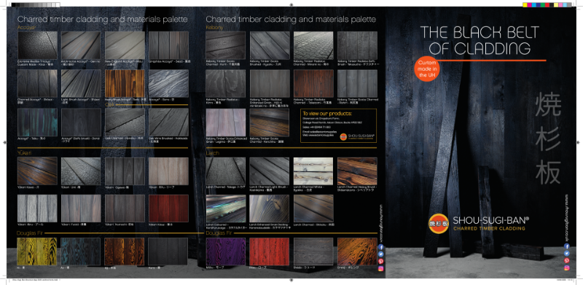Click the Facebook icon on the front cover
The height and width of the screenshot is (285, 583).
567,246
